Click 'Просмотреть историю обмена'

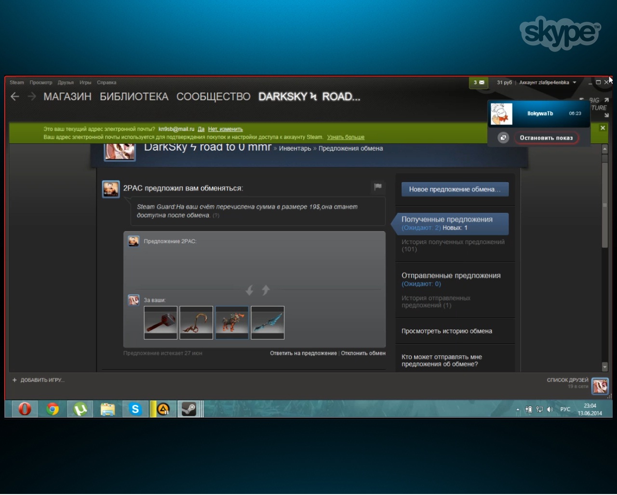pos(447,331)
